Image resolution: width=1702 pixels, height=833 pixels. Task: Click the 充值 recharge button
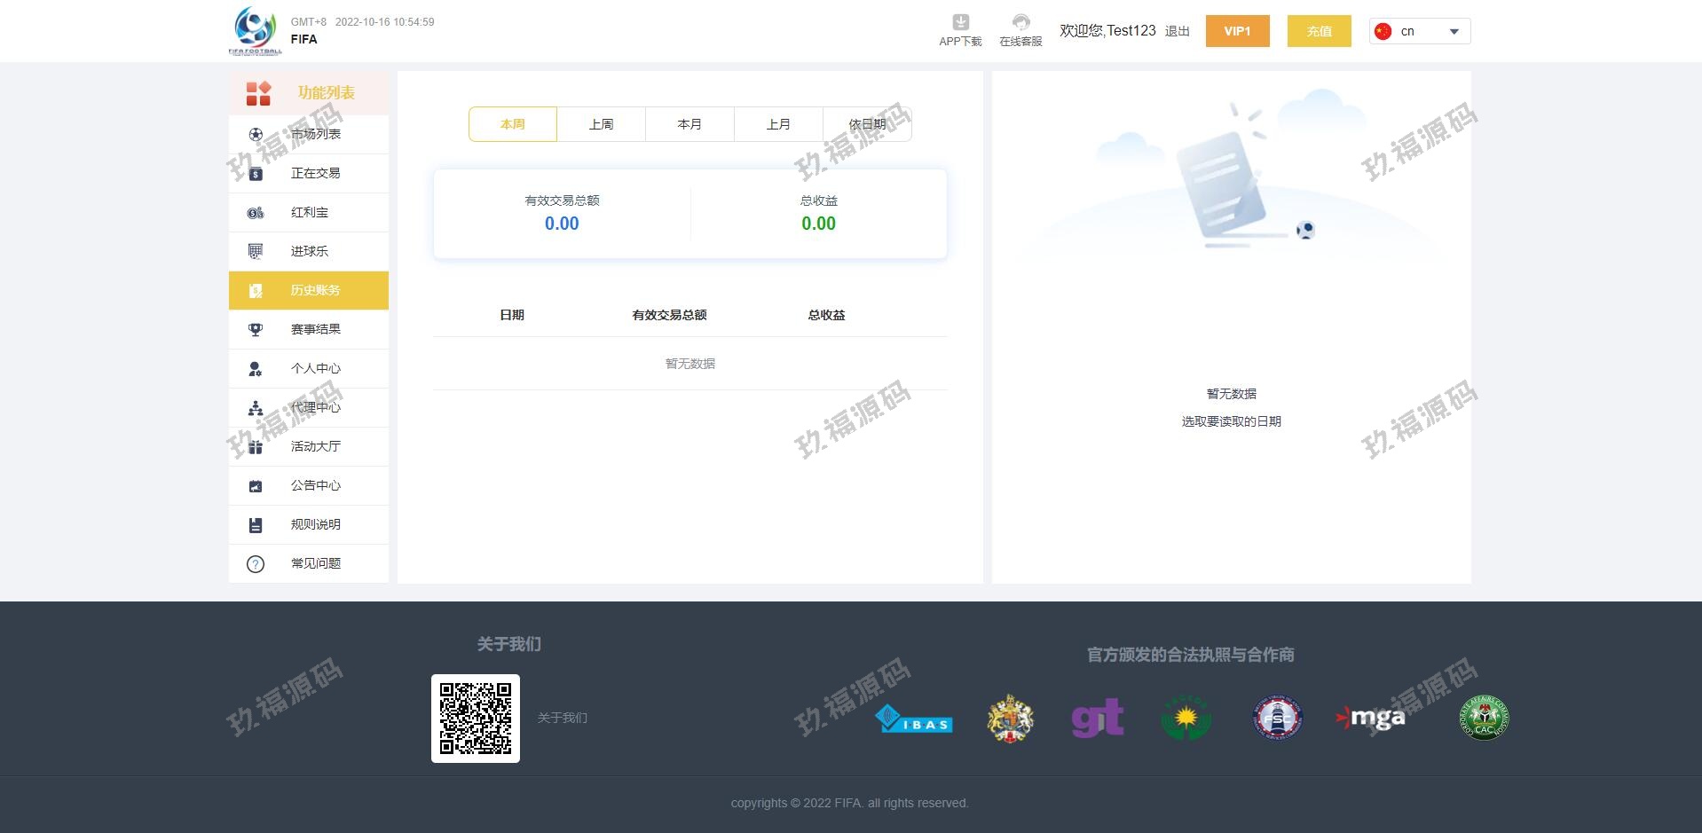pyautogui.click(x=1319, y=31)
